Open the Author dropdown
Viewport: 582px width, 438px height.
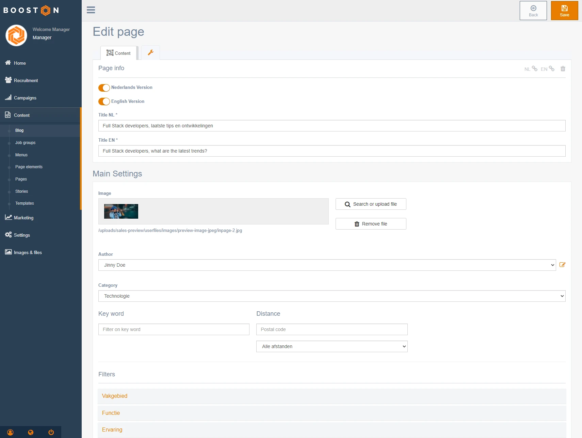(327, 265)
